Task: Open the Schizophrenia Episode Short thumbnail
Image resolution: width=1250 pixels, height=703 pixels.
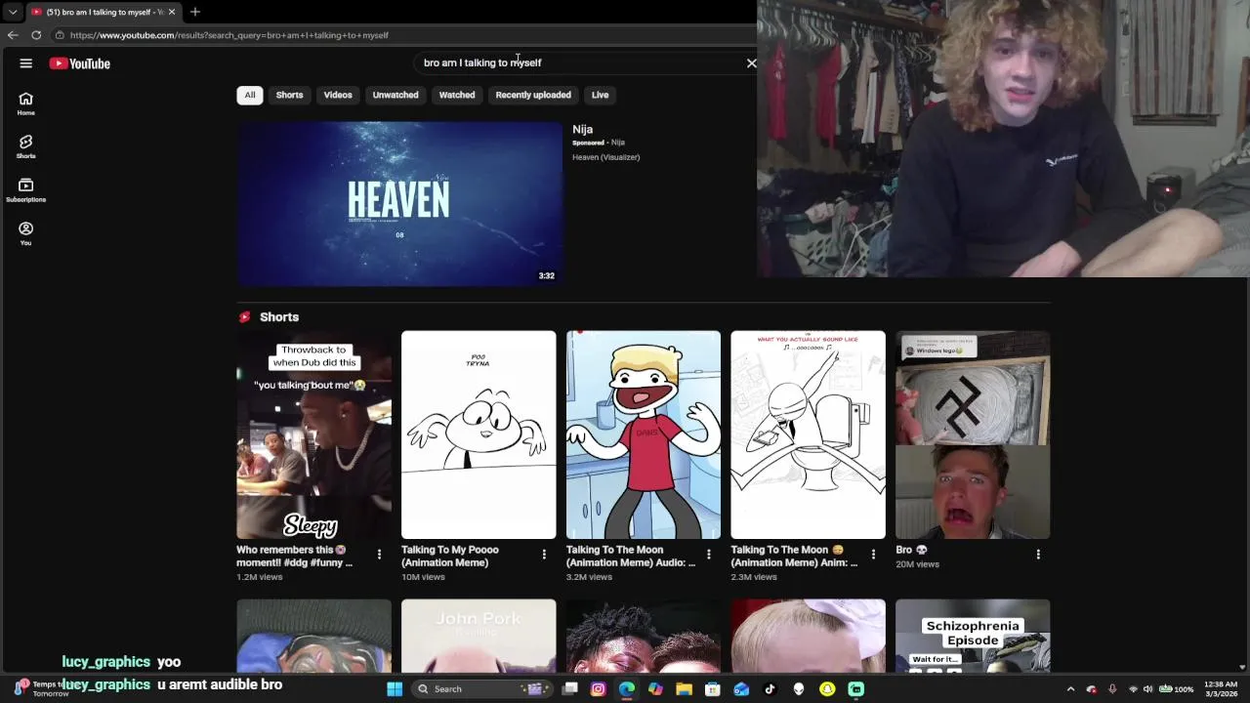Action: pos(973,636)
